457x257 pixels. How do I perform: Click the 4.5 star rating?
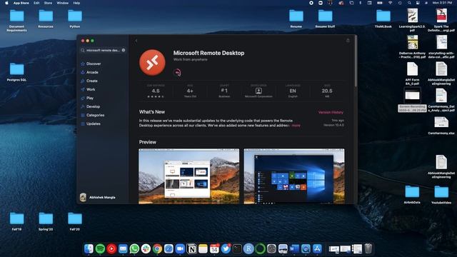pos(156,91)
